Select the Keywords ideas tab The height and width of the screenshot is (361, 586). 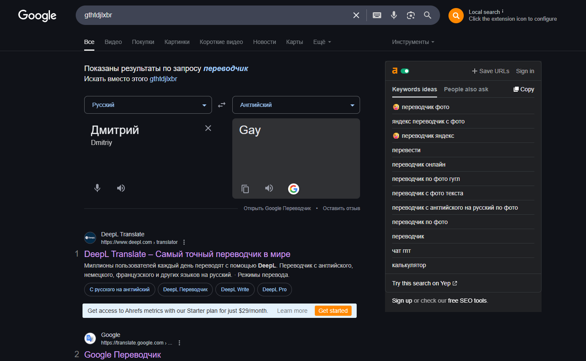coord(415,89)
